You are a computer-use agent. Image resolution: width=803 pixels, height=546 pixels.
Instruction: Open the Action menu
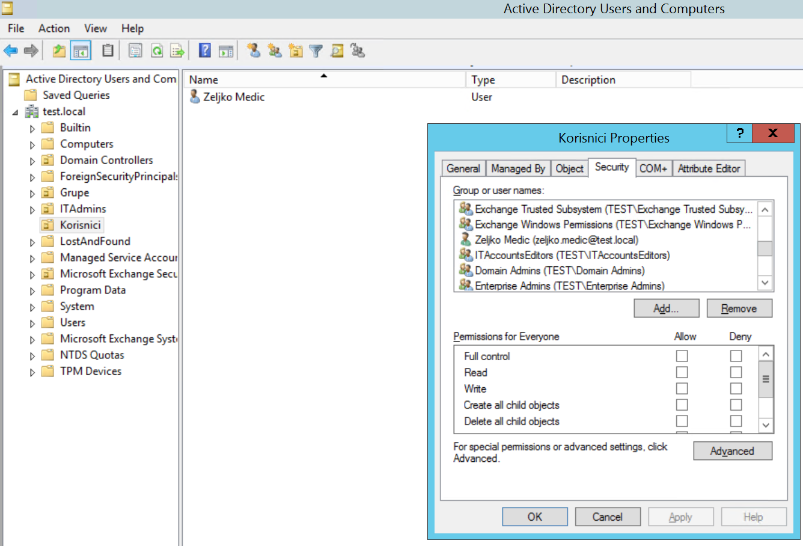coord(54,28)
